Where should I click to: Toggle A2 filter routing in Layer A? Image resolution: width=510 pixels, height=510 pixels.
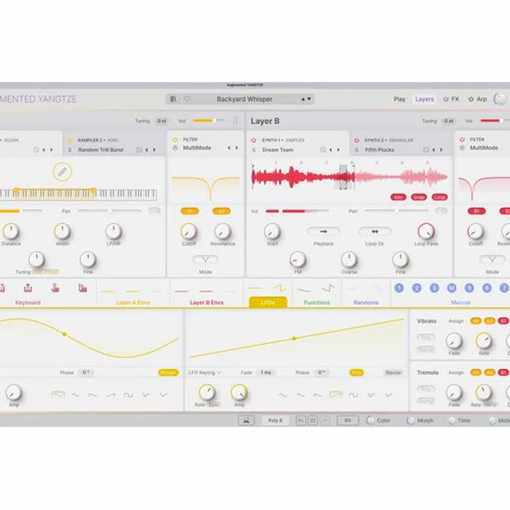[x=221, y=211]
